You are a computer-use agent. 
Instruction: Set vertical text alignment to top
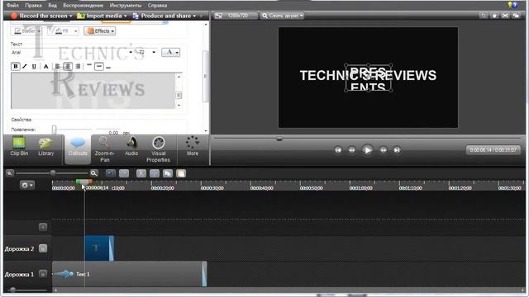click(89, 66)
